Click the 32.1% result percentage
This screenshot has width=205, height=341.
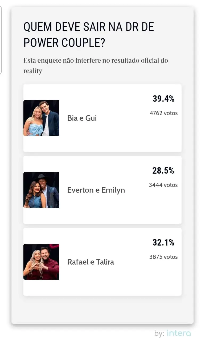[x=163, y=243]
